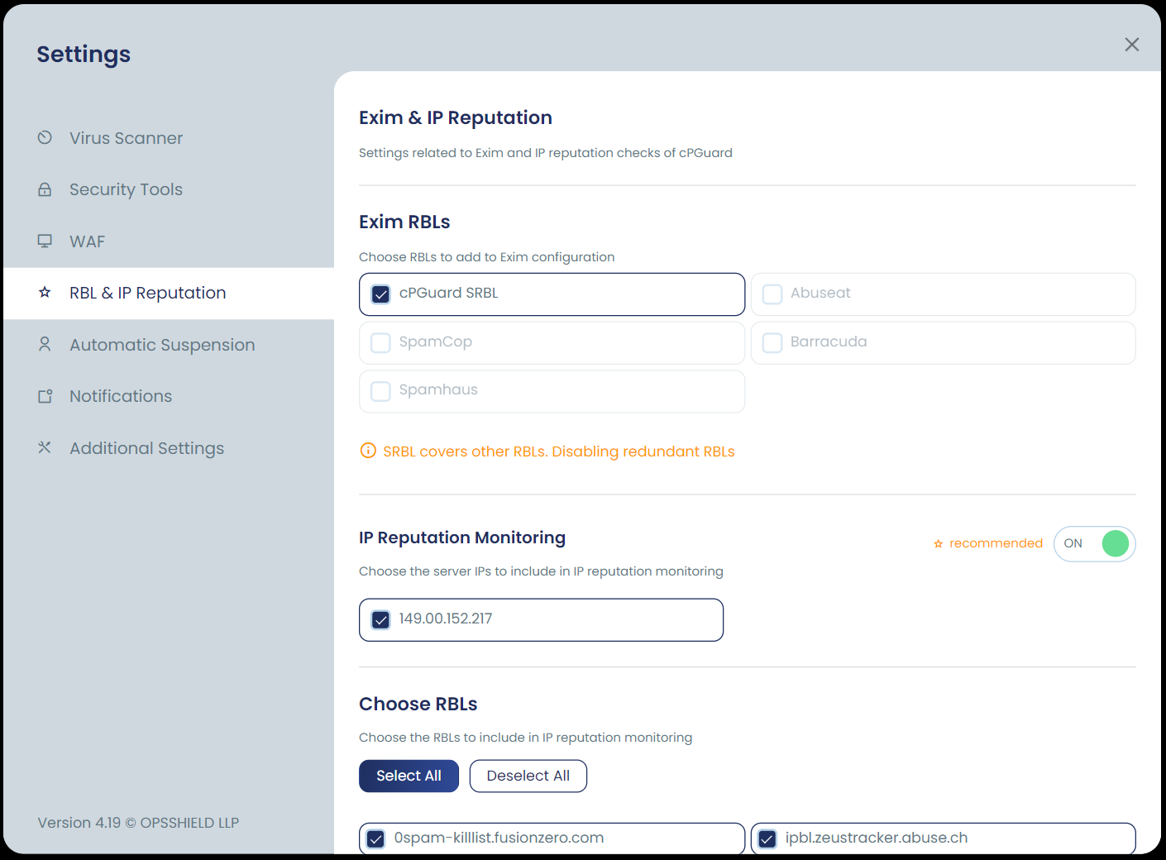
Task: Click the recommended label
Action: (996, 543)
